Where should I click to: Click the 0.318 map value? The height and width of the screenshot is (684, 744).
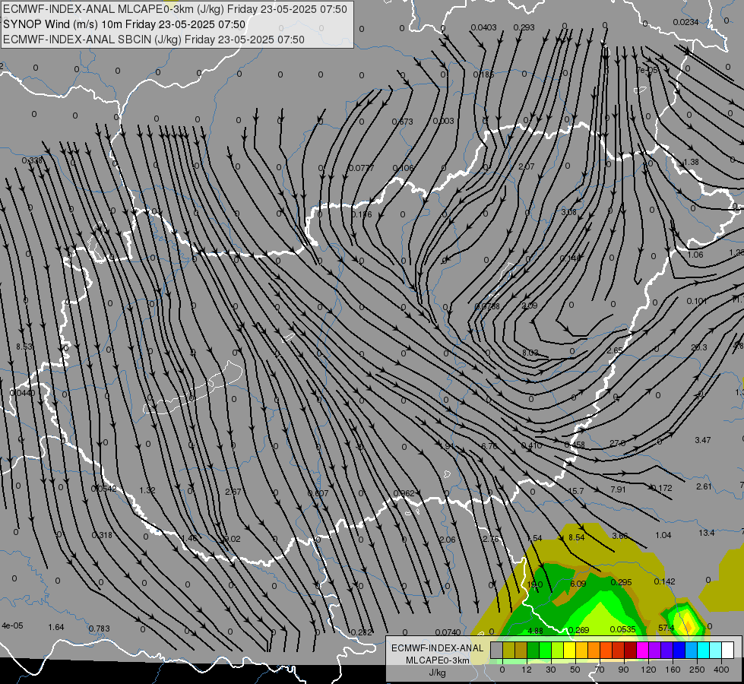[x=102, y=535]
